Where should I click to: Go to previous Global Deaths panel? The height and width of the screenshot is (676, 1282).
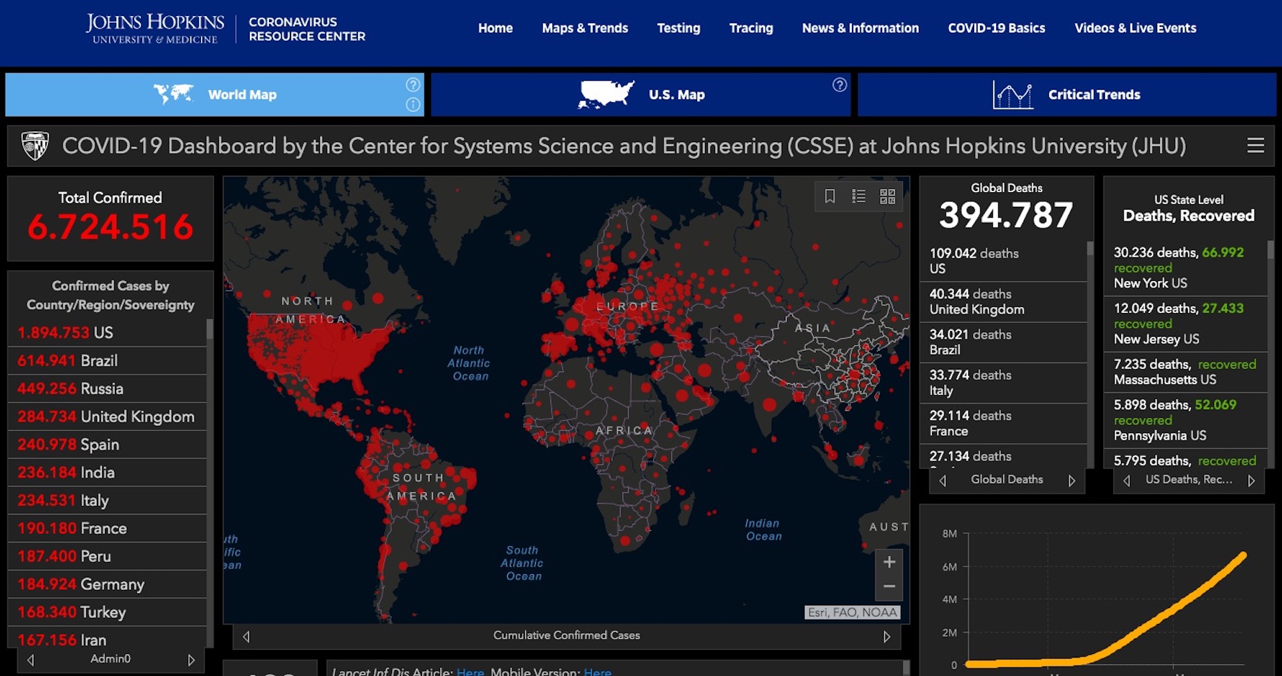[943, 480]
